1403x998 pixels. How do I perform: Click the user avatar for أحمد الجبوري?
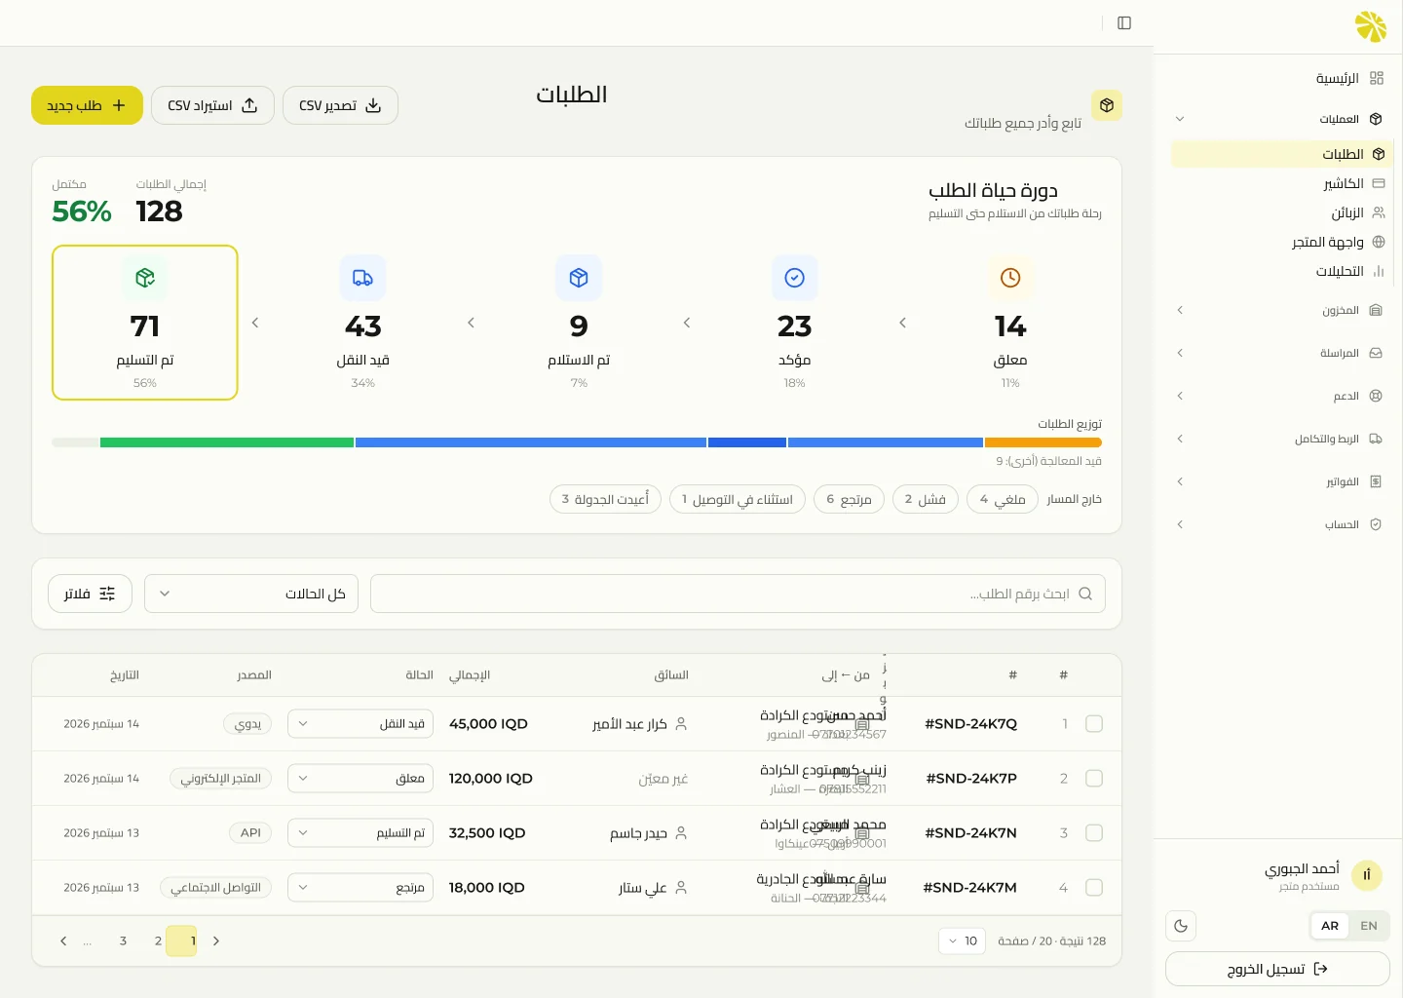tap(1367, 875)
